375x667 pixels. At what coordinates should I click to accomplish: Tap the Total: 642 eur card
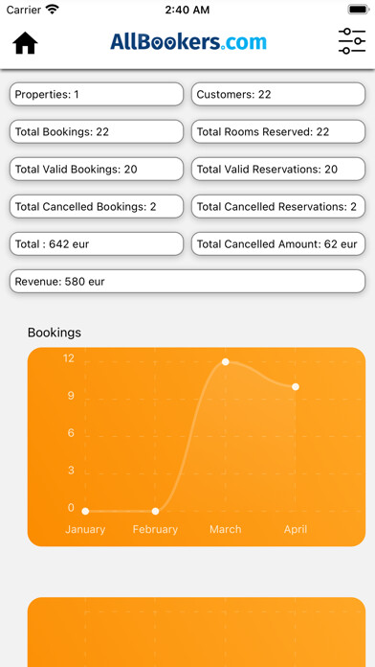coord(97,243)
